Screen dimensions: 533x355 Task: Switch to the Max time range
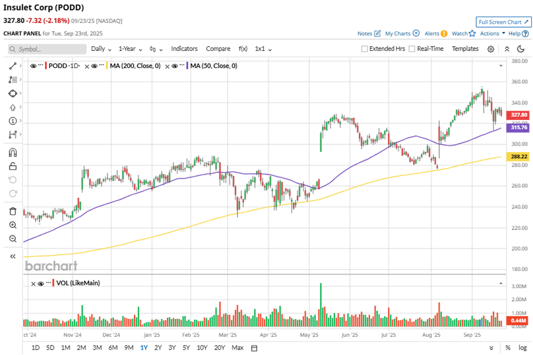[238, 348]
